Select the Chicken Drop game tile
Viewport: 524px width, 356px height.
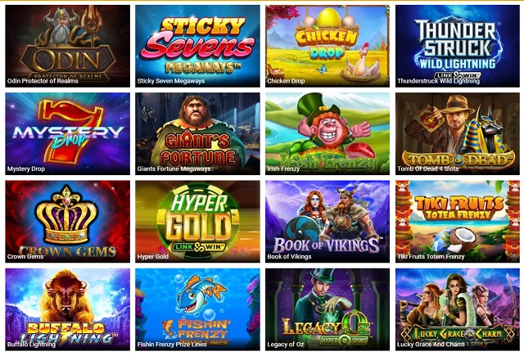[327, 46]
